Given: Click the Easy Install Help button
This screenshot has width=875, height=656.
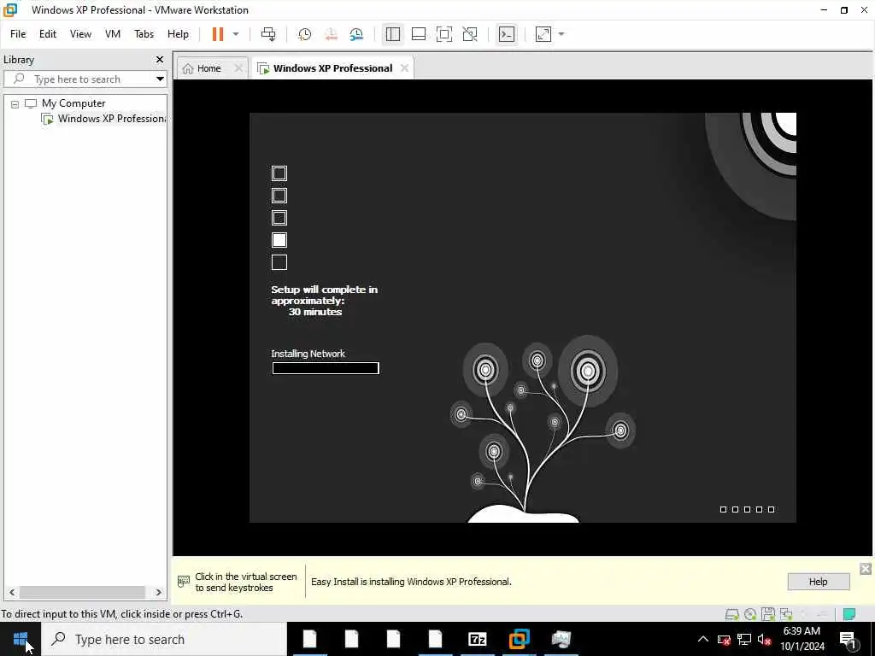Looking at the screenshot, I should (x=818, y=582).
